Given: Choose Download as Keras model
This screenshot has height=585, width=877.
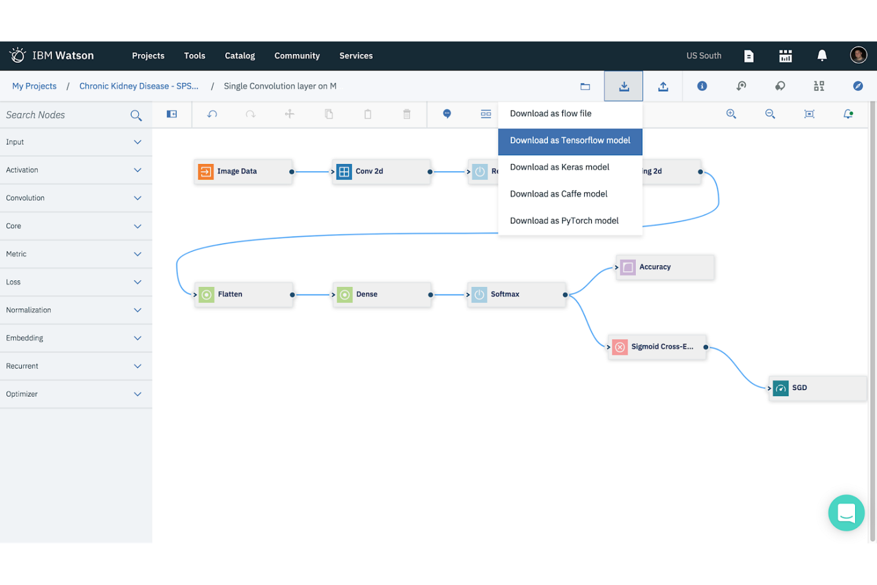Looking at the screenshot, I should 559,167.
